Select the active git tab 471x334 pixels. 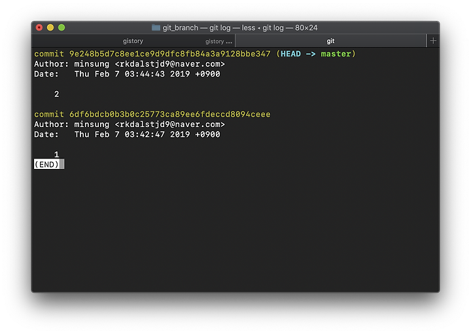330,41
